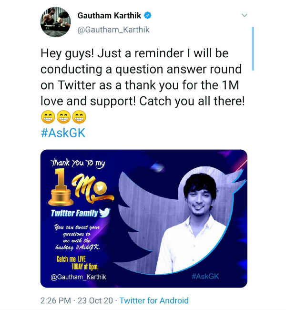The height and width of the screenshot is (310, 286).
Task: Open the @Gautham_Karthik handle below the name
Action: 113,30
